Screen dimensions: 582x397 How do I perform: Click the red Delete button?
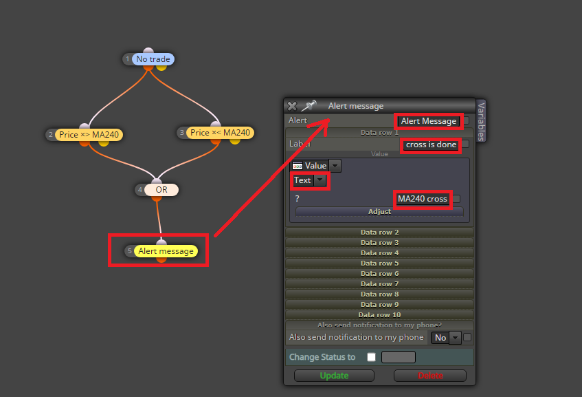click(x=430, y=376)
